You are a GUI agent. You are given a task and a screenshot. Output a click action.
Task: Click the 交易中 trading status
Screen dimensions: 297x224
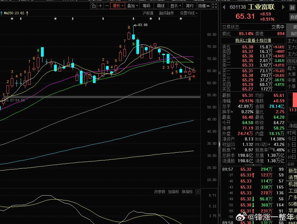pos(278,27)
